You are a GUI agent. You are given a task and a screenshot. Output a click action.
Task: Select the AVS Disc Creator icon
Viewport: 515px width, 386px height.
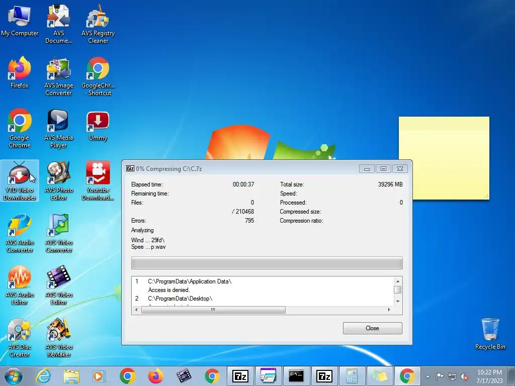click(x=20, y=338)
